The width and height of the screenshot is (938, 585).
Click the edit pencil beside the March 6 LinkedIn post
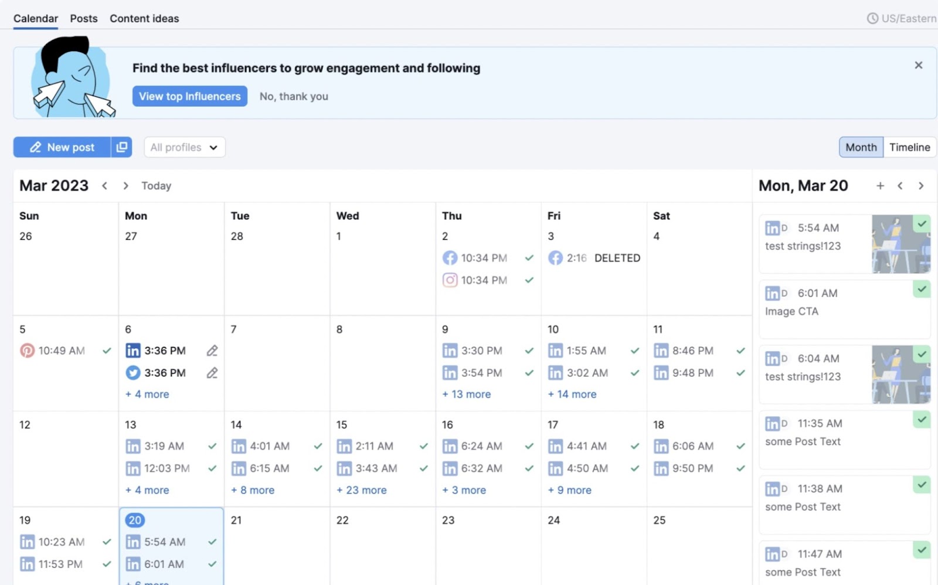tap(212, 350)
